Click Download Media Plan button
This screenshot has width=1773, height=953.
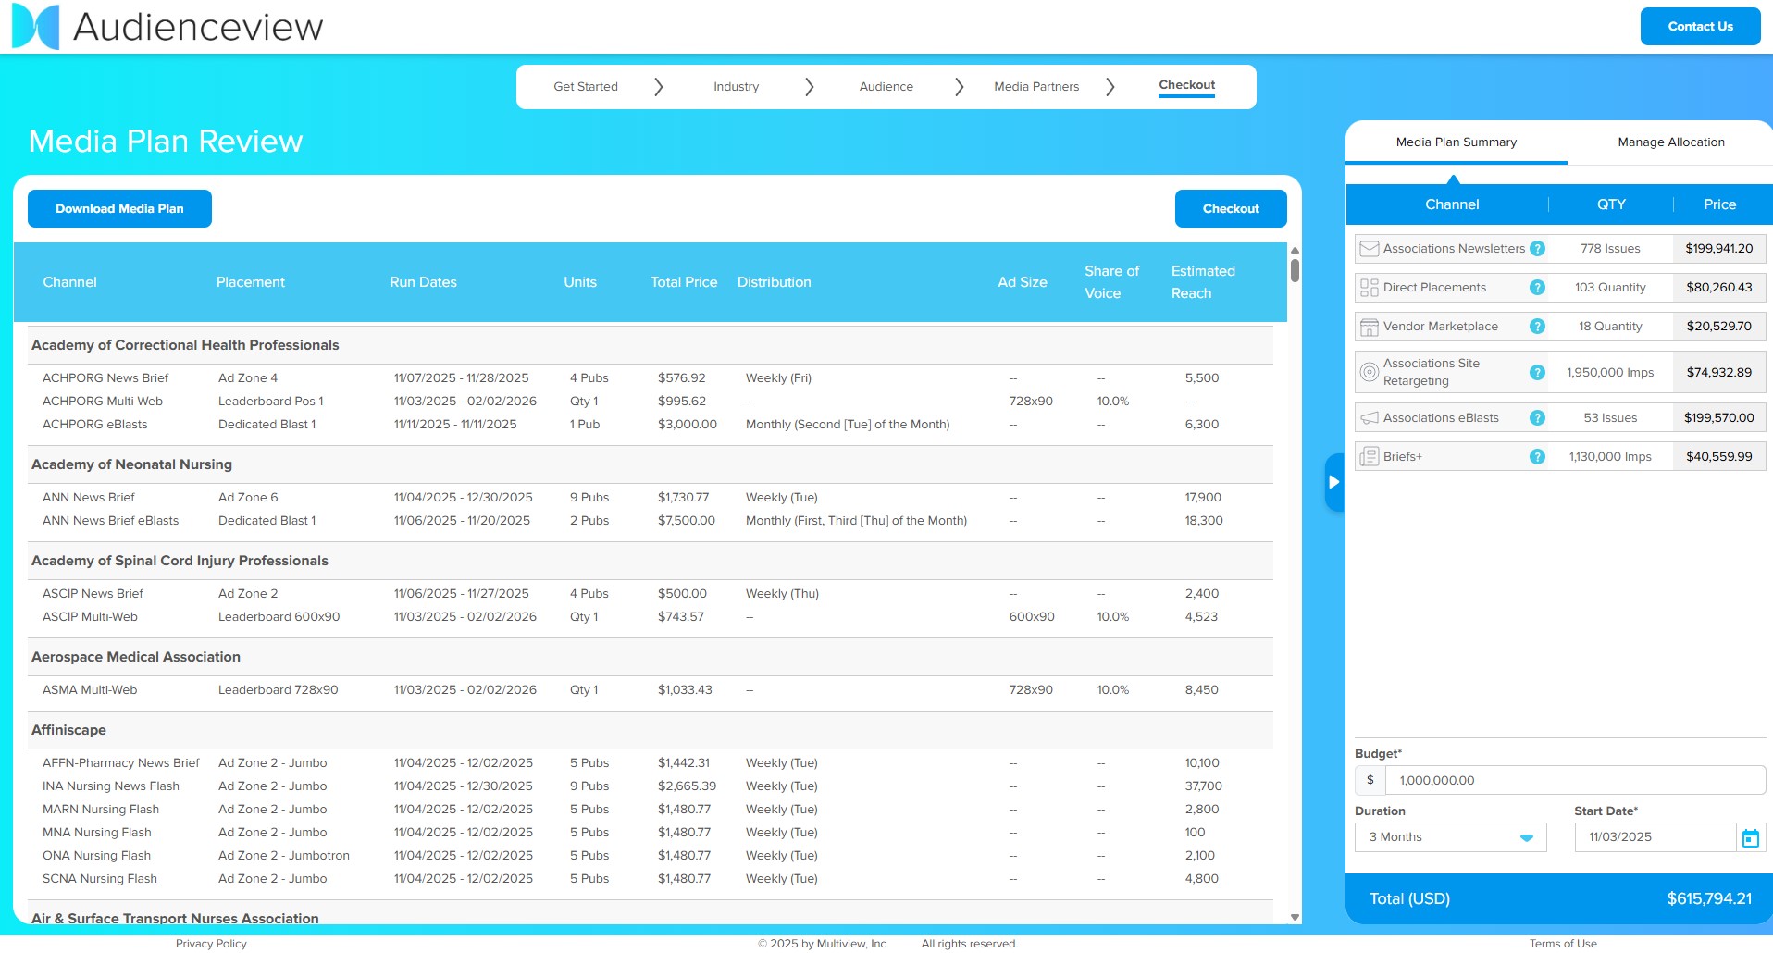point(119,209)
